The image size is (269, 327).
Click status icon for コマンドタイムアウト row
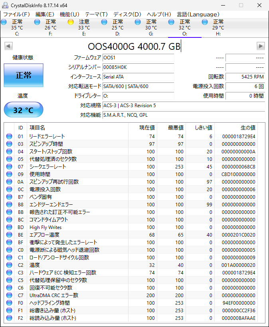coord(9,219)
